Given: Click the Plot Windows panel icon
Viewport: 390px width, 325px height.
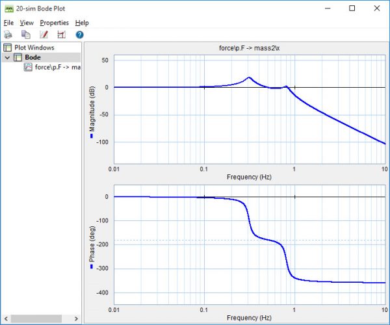Looking at the screenshot, I should tap(8, 47).
